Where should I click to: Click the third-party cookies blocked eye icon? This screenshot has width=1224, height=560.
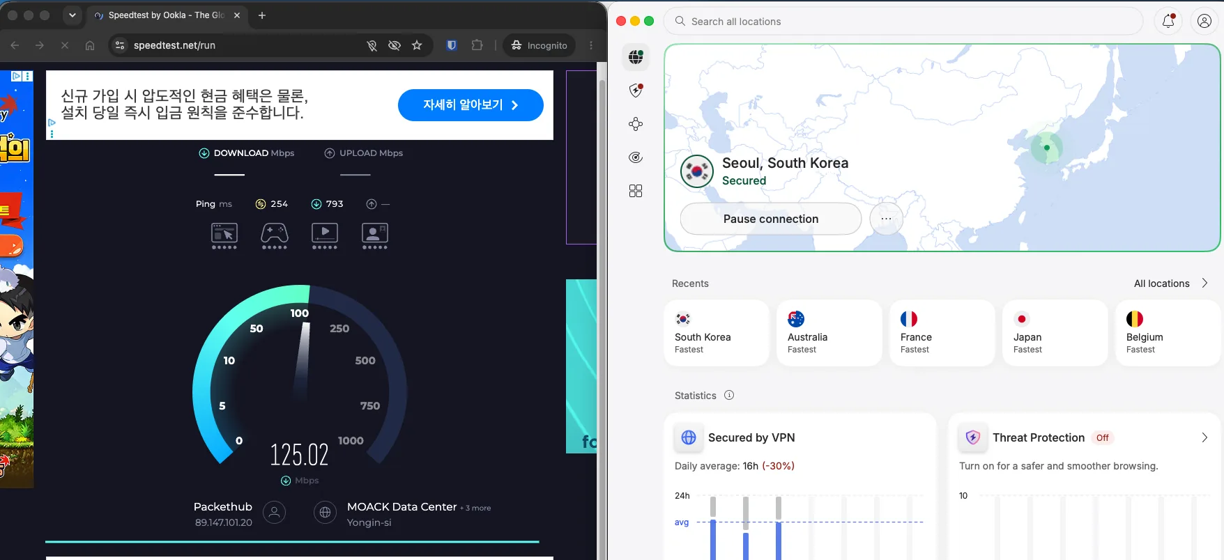[395, 45]
